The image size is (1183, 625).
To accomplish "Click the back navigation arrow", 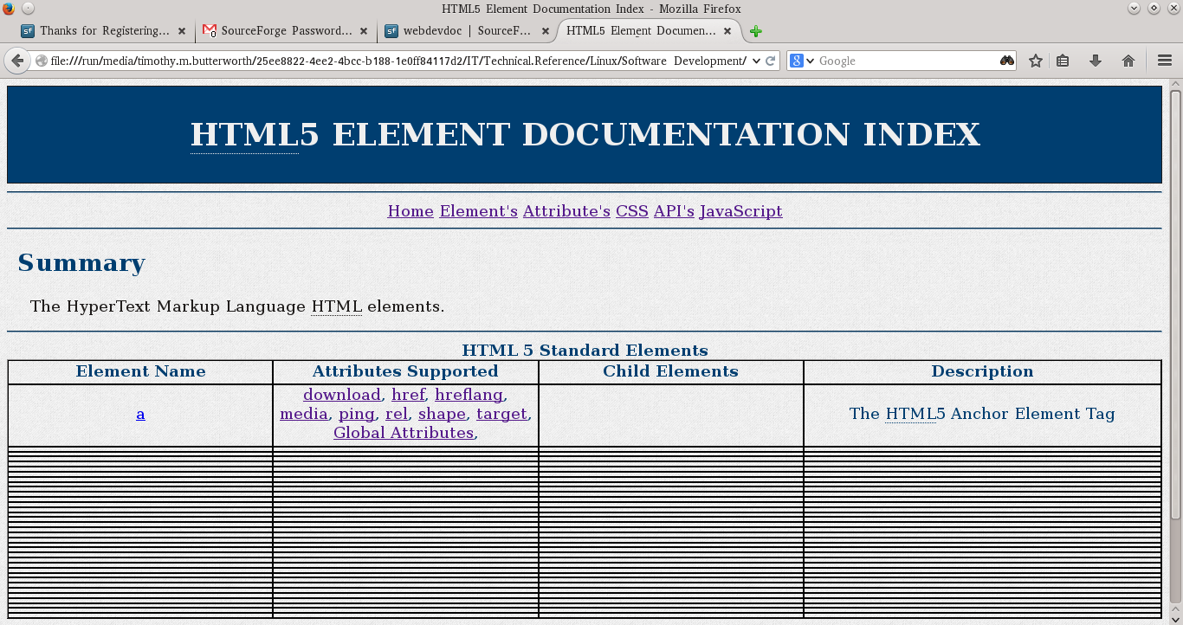I will tap(17, 61).
